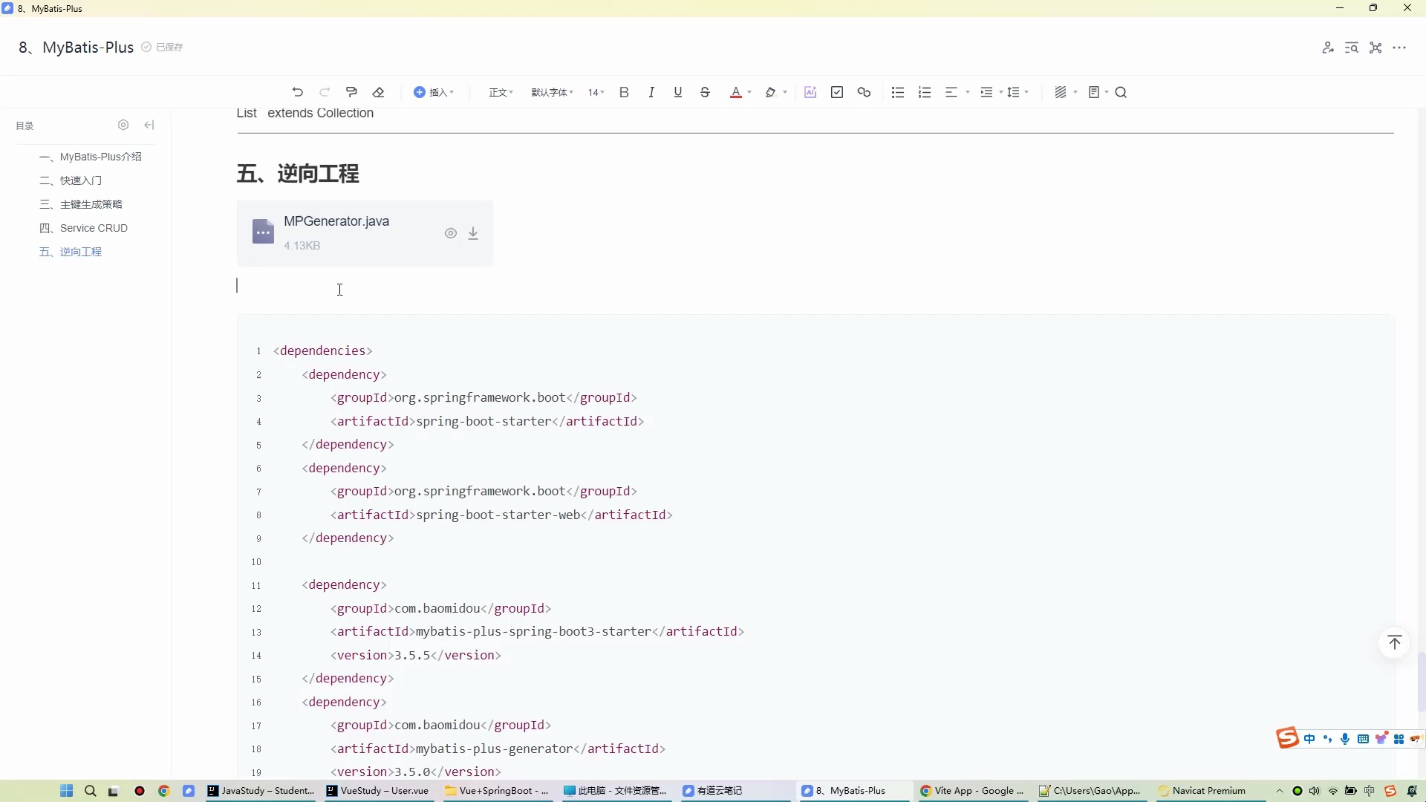
Task: Click the share collaborator icon
Action: (1328, 48)
